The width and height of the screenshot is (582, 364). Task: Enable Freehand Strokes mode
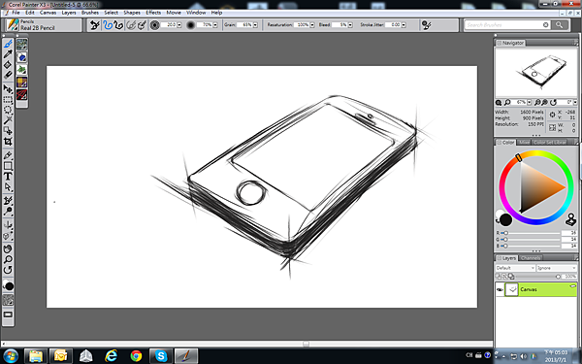click(108, 25)
